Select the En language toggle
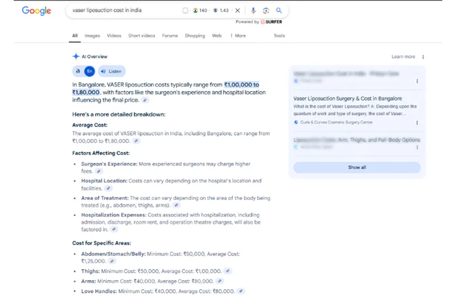This screenshot has height=296, width=456. [x=89, y=71]
